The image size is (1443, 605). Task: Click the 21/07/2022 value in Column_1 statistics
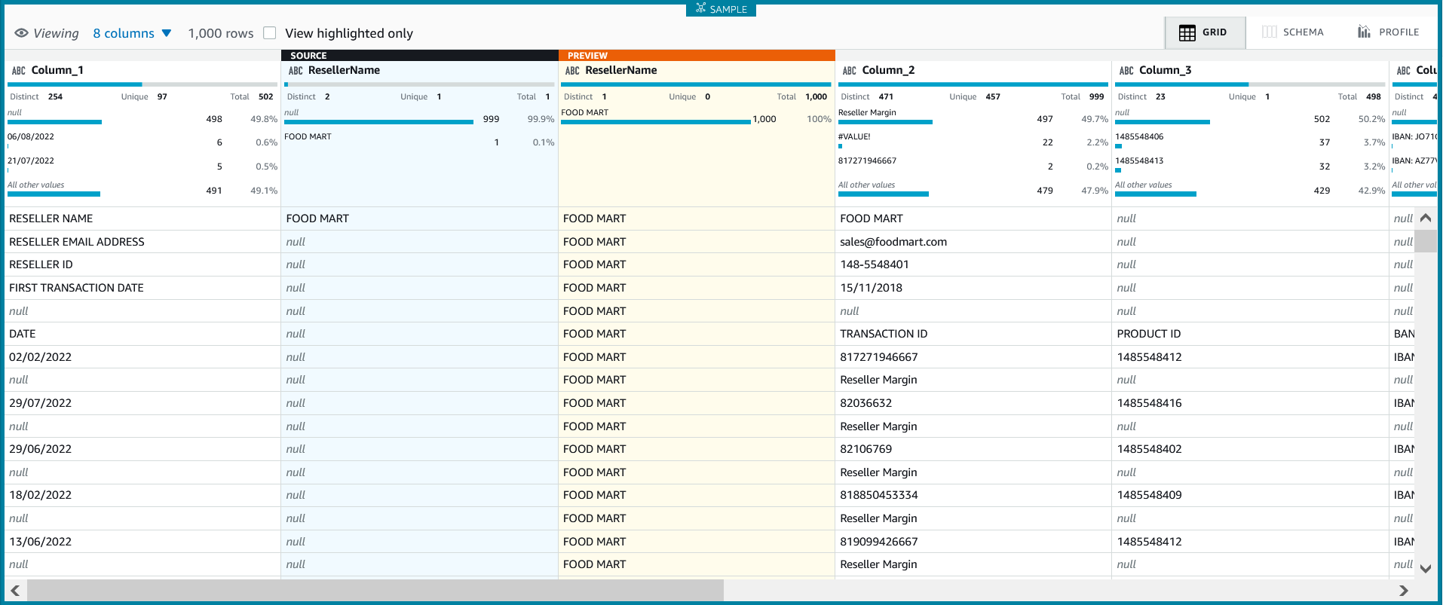click(31, 161)
